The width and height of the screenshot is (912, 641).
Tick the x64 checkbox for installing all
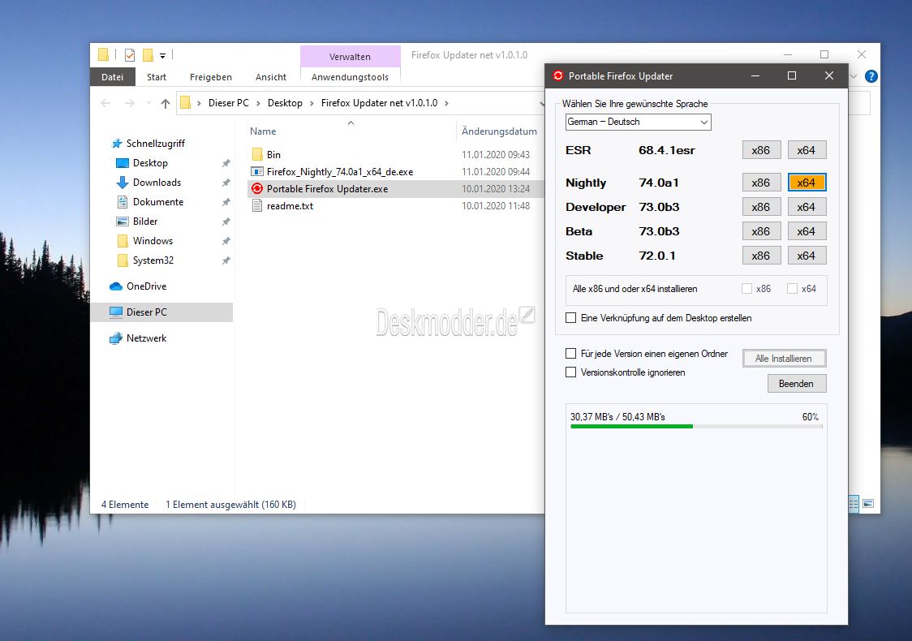click(x=792, y=289)
